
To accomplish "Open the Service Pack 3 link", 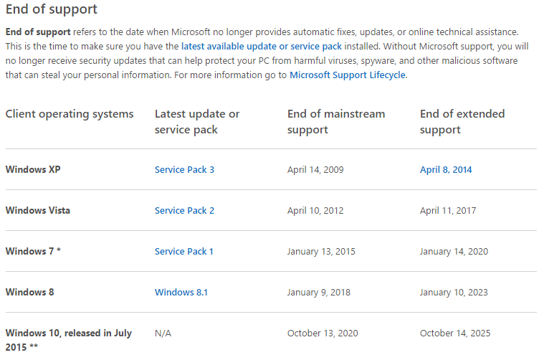I will [x=184, y=170].
